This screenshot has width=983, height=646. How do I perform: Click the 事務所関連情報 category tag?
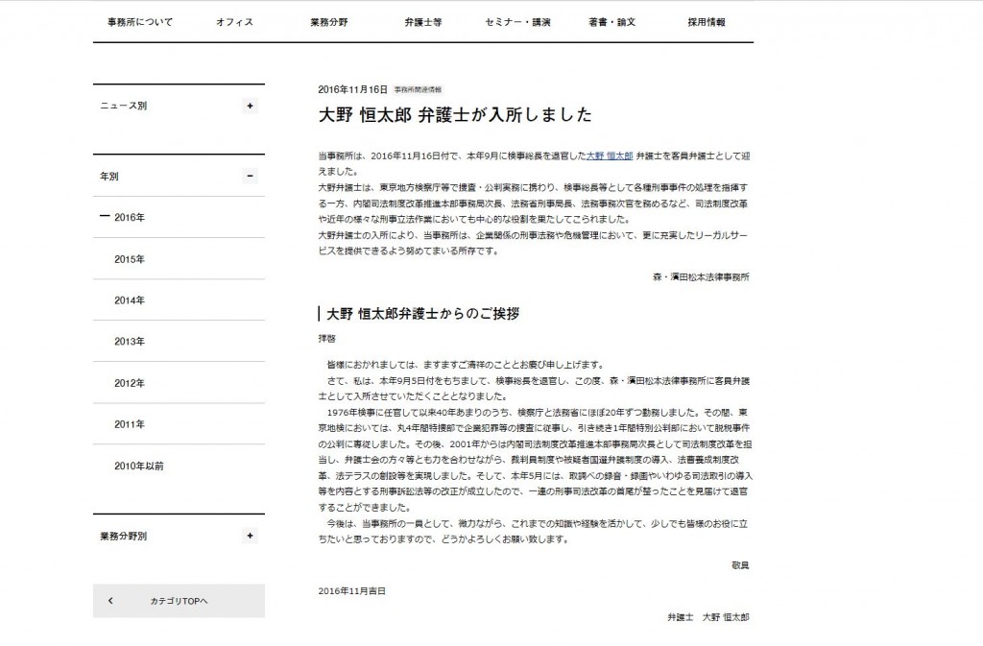click(418, 90)
